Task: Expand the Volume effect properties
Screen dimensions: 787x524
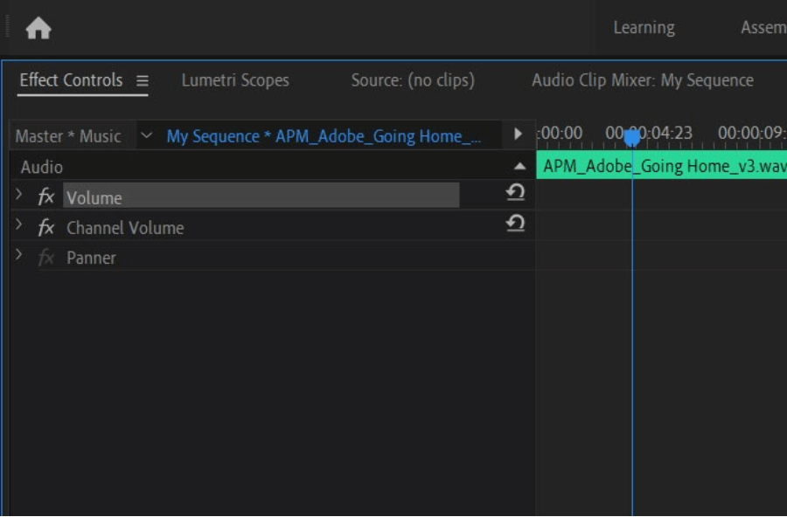Action: 19,195
